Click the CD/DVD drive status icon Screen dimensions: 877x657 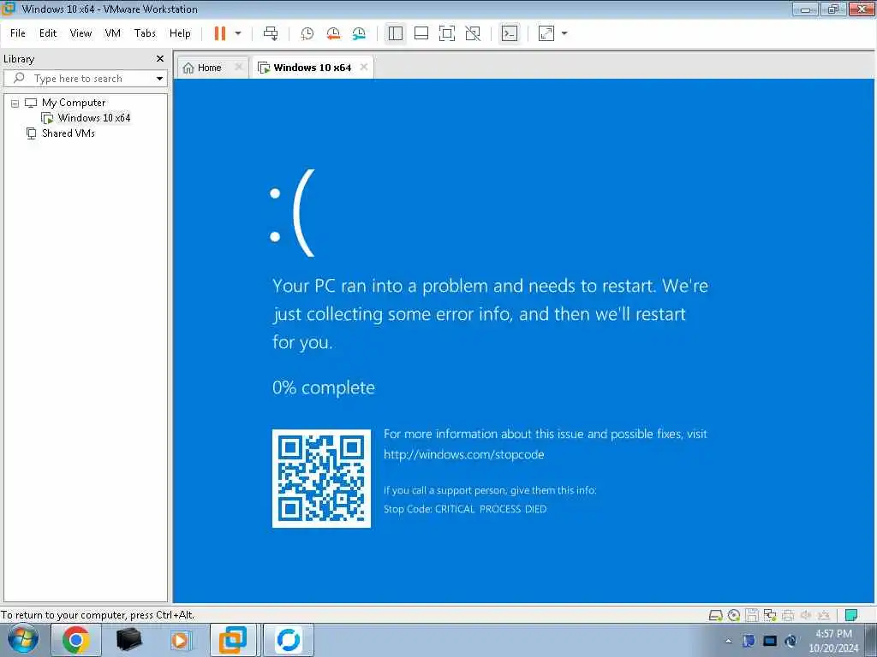point(734,616)
